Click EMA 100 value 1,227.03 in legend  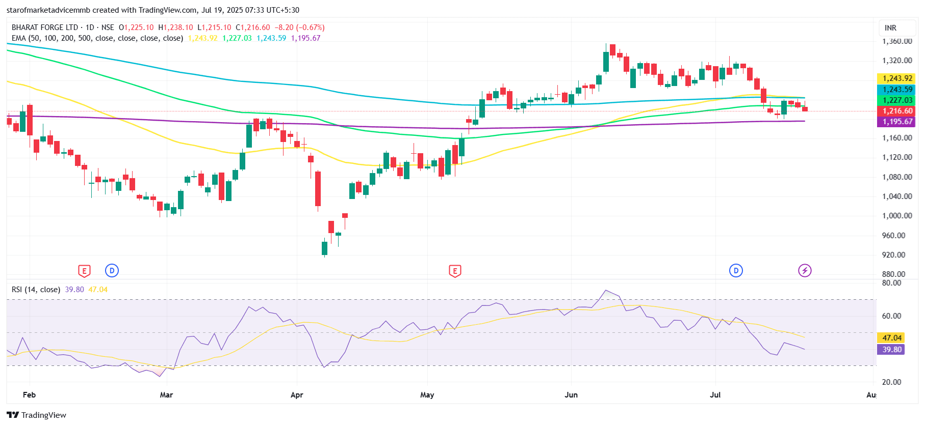[x=237, y=38]
